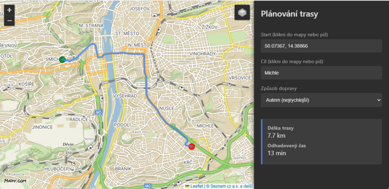Click the MO road badge at bottom edge
Viewport: 389px width, 189px height.
tap(148, 186)
